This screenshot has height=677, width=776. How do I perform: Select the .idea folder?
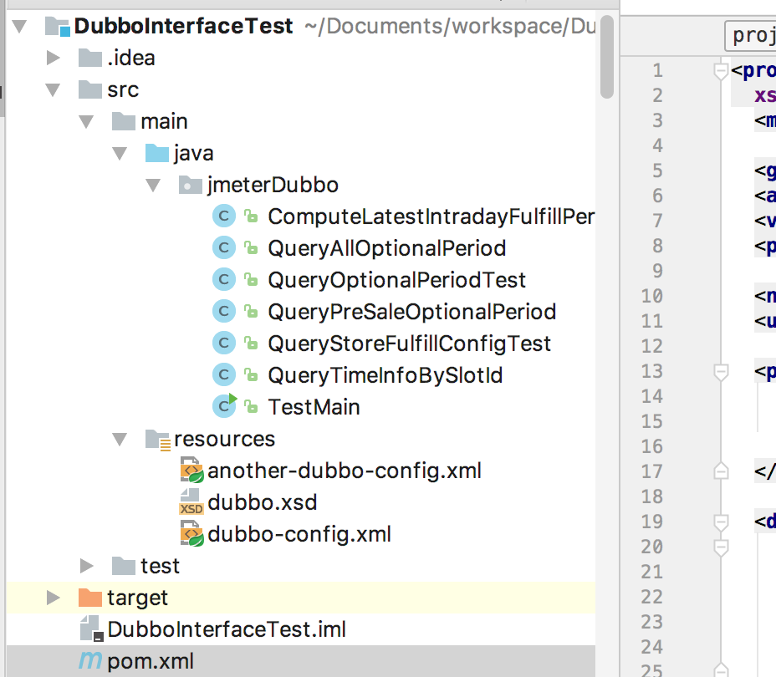coord(131,58)
